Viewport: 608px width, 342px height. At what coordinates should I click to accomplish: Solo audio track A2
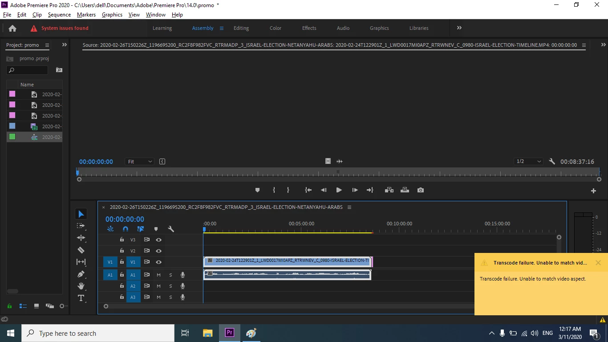[x=170, y=286]
